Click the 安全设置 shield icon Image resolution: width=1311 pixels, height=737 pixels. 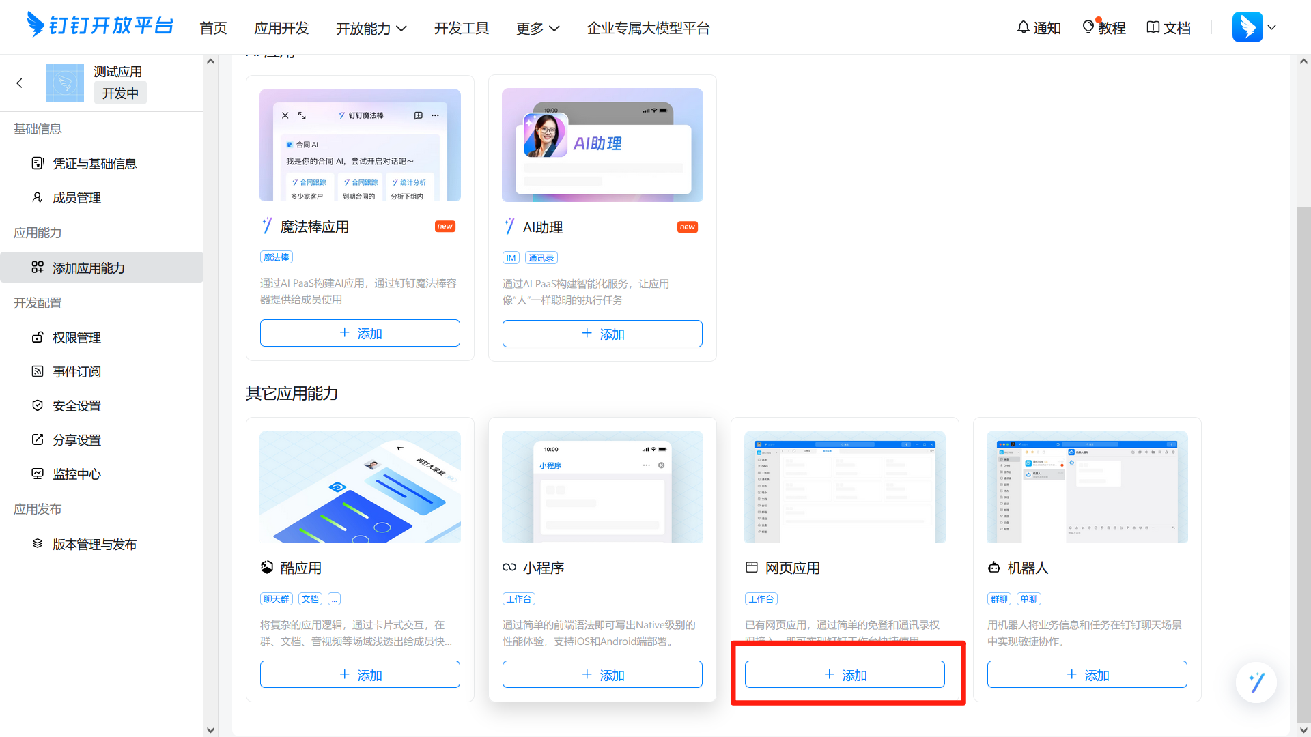(38, 405)
